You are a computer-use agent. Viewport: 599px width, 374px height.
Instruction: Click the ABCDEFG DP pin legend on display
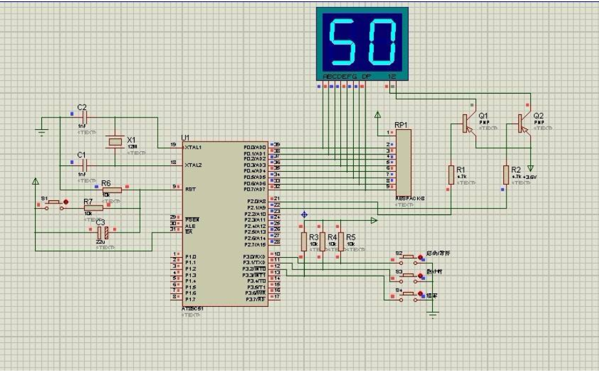(347, 77)
